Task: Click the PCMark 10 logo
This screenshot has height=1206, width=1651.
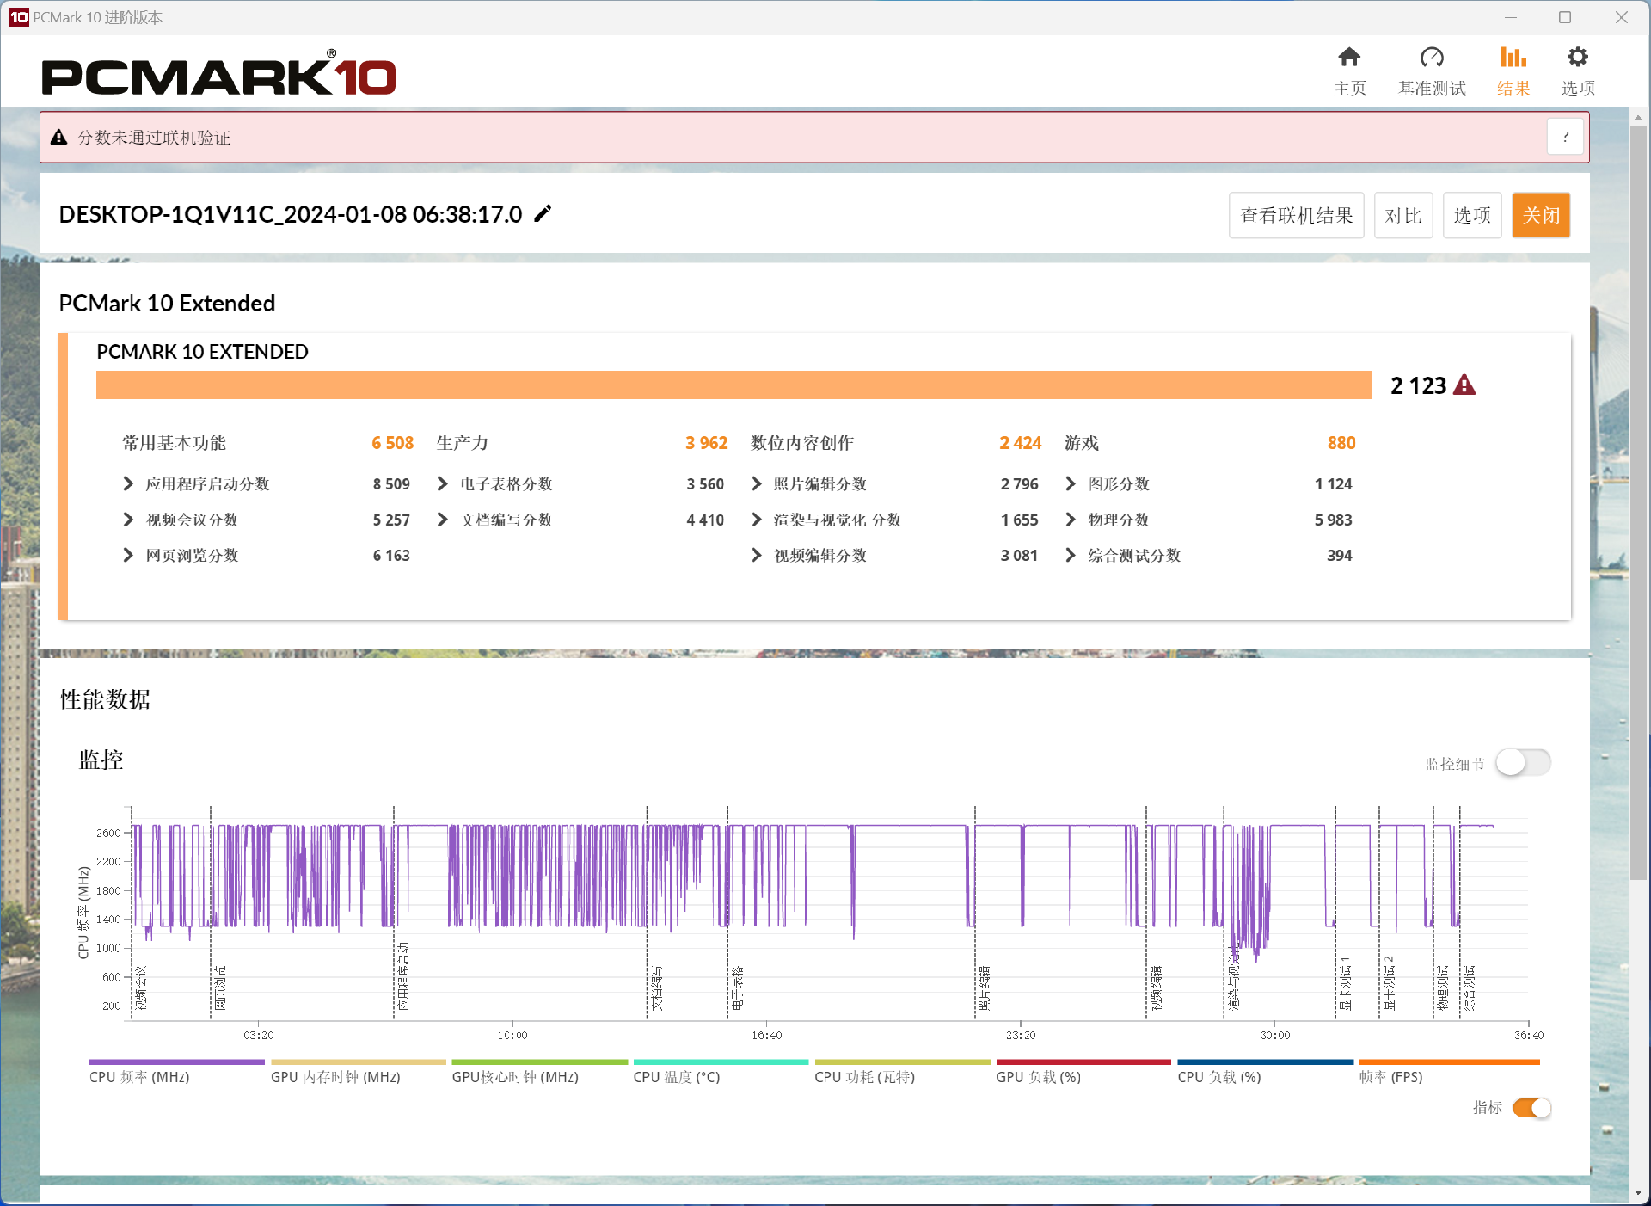Action: (218, 76)
